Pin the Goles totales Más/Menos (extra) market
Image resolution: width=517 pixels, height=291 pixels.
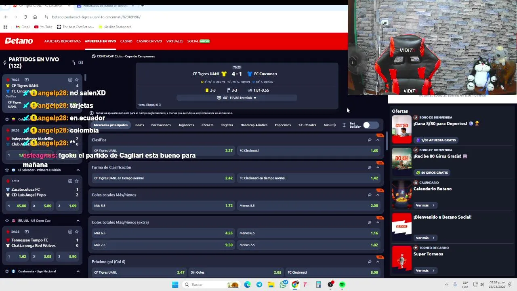(x=370, y=222)
